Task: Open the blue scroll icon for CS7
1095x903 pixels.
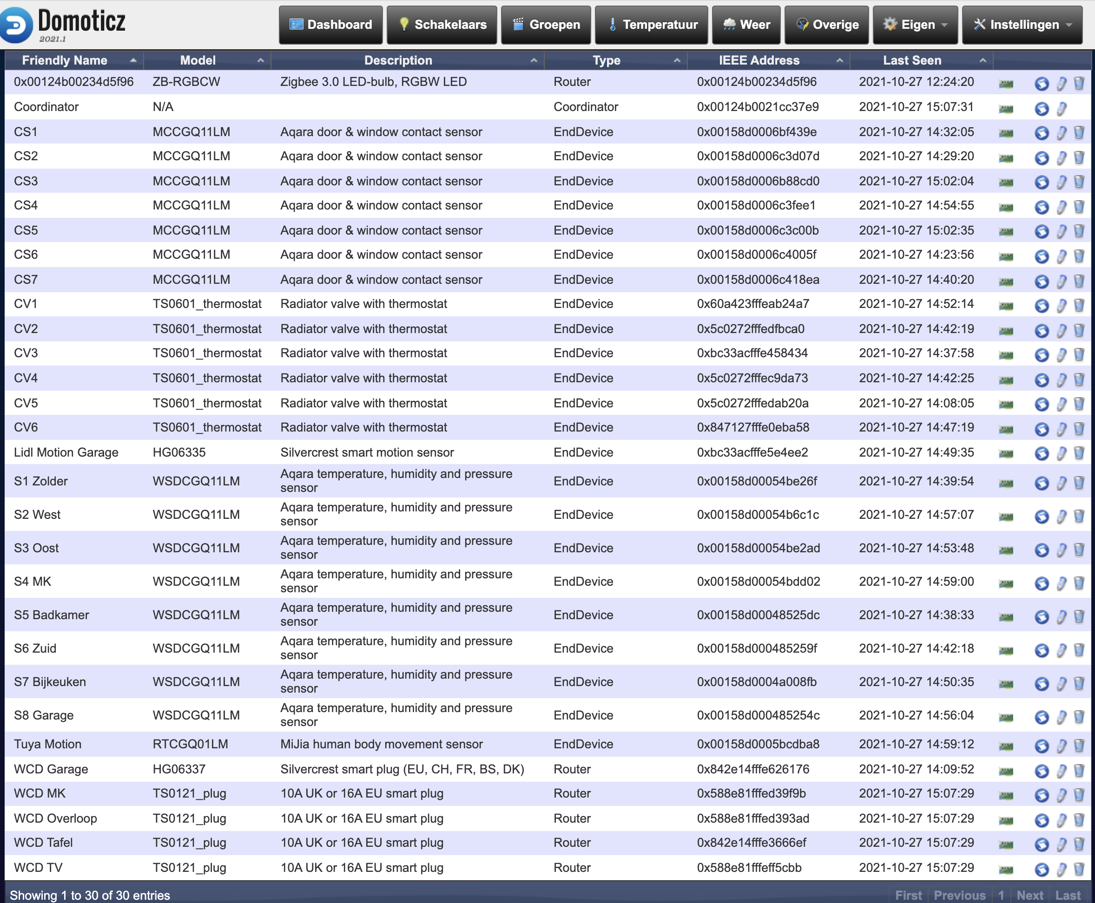Action: pos(1042,281)
